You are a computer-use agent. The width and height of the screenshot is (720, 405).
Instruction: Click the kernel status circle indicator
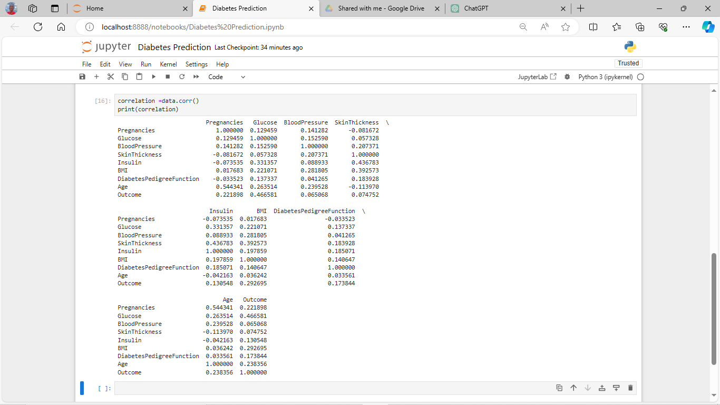[x=640, y=77]
